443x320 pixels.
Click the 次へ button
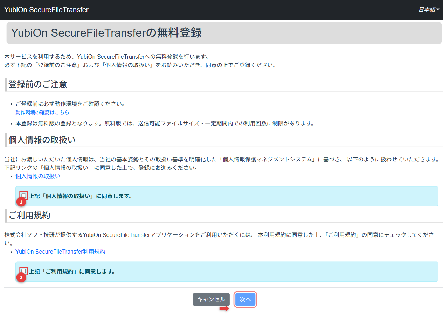(245, 299)
